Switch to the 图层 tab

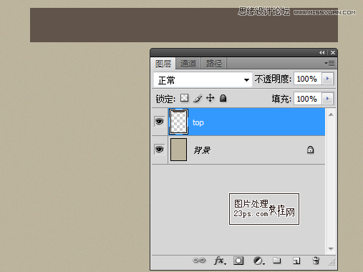(163, 64)
